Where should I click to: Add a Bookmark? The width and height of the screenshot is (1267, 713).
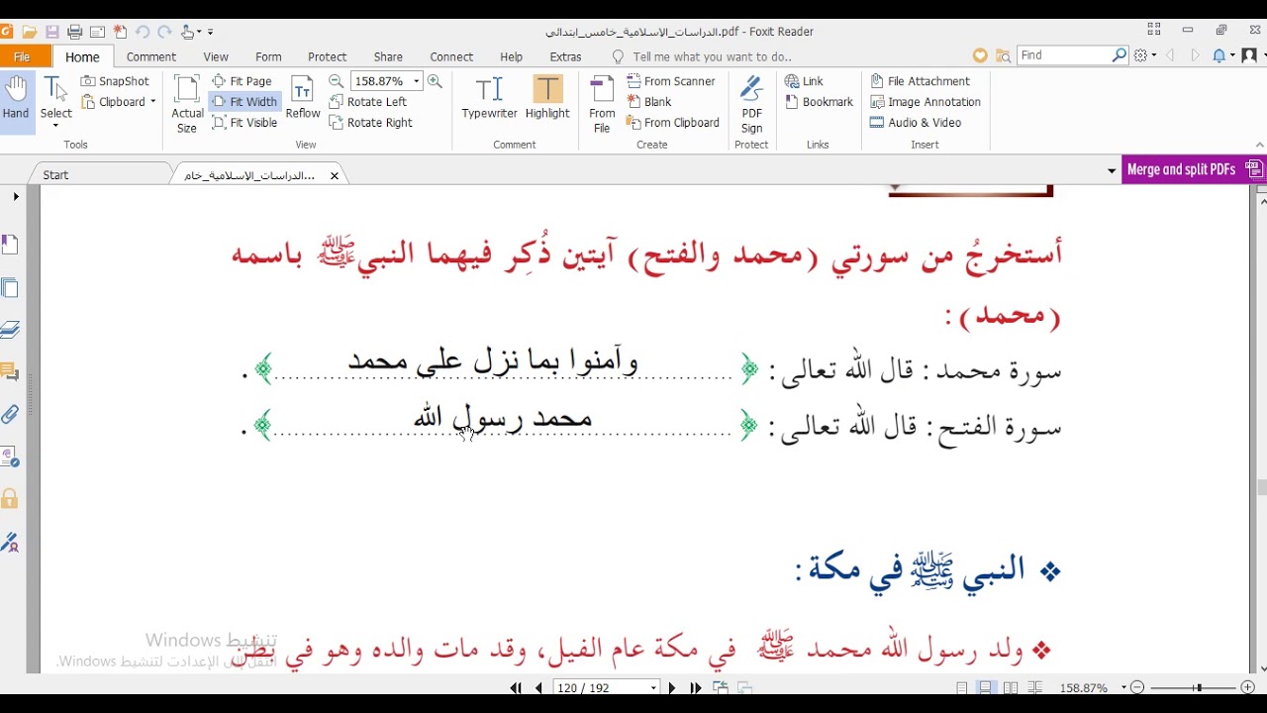819,102
